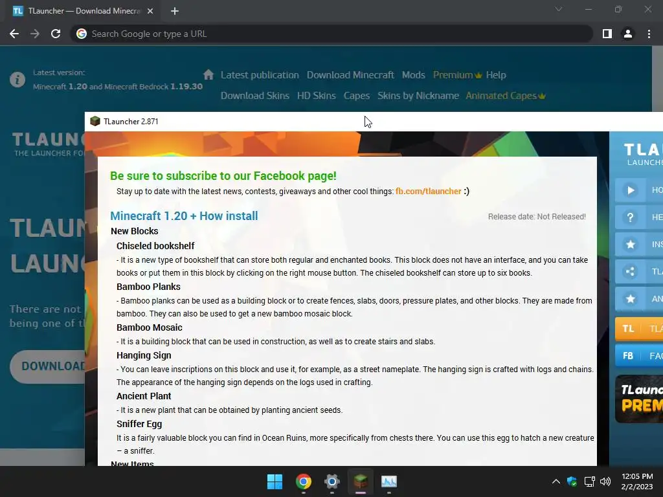Select the Bamboo Planks heading text

point(148,287)
